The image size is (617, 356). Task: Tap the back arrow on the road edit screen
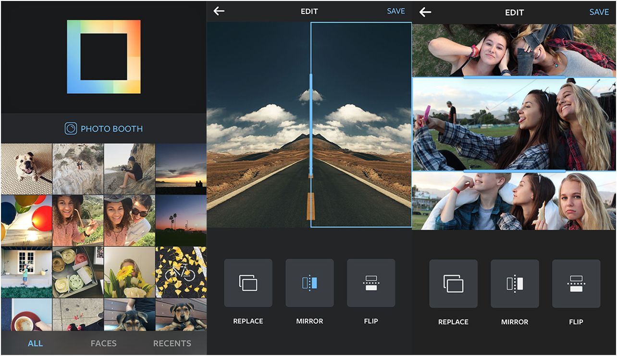click(x=219, y=11)
